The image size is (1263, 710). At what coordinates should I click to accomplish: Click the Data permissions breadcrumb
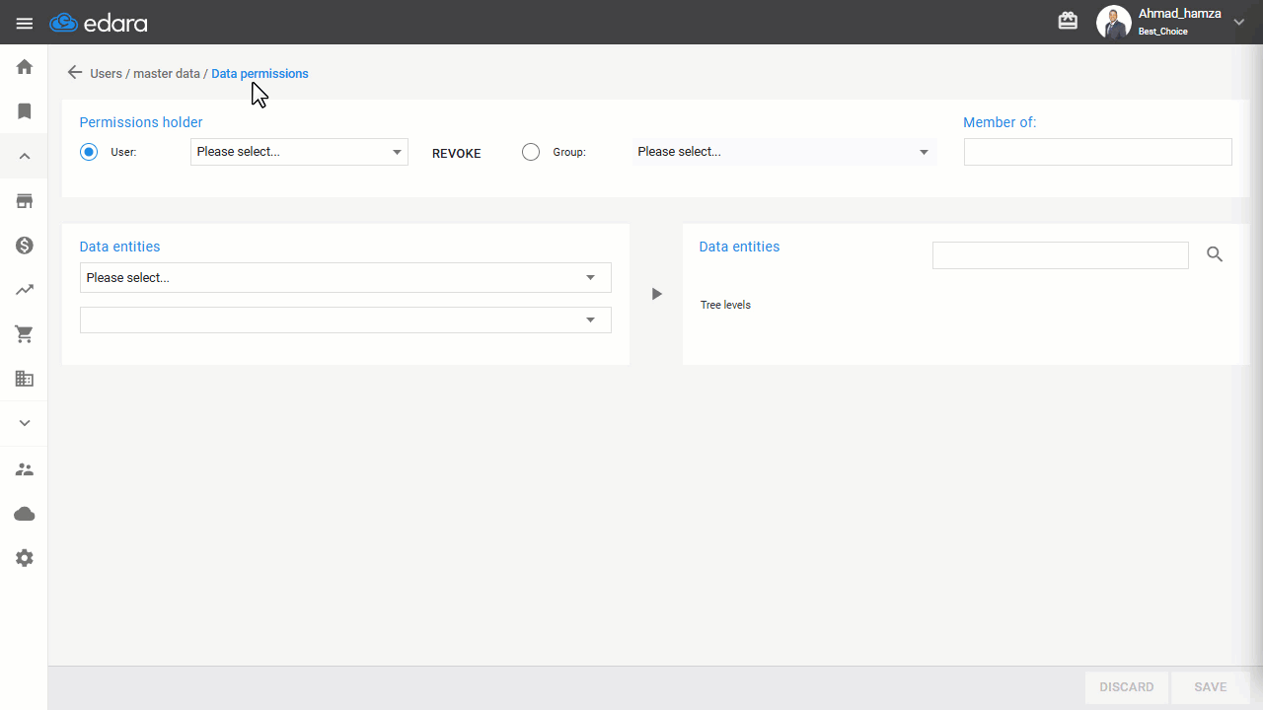tap(260, 74)
